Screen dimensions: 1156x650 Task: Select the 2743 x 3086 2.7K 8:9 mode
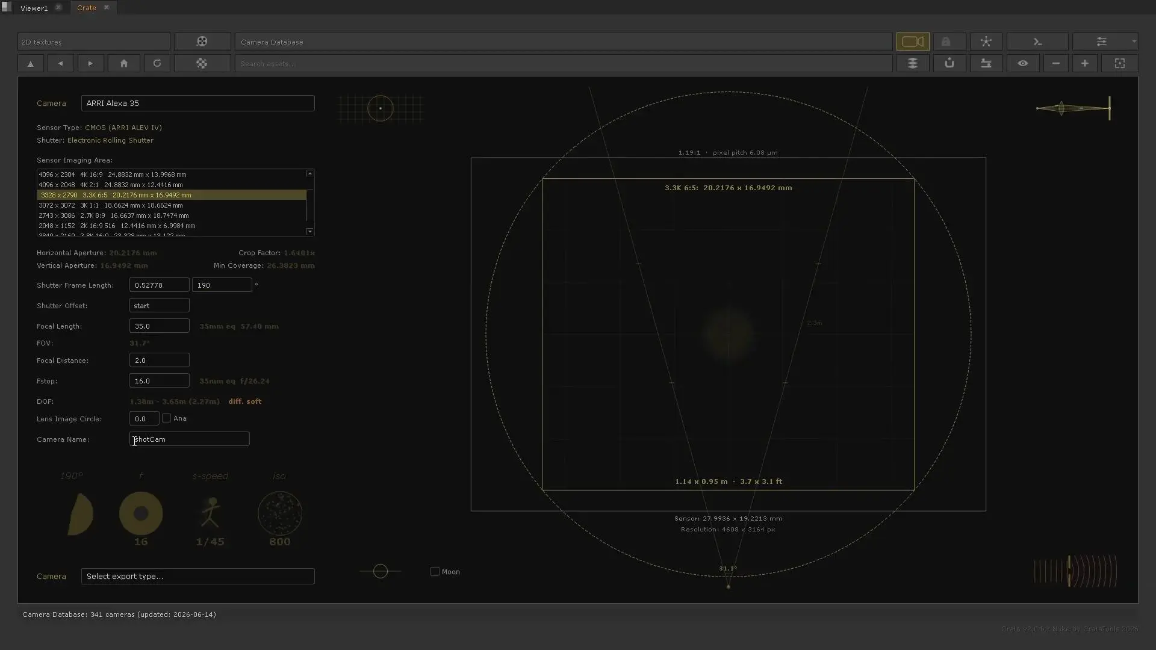tap(172, 215)
